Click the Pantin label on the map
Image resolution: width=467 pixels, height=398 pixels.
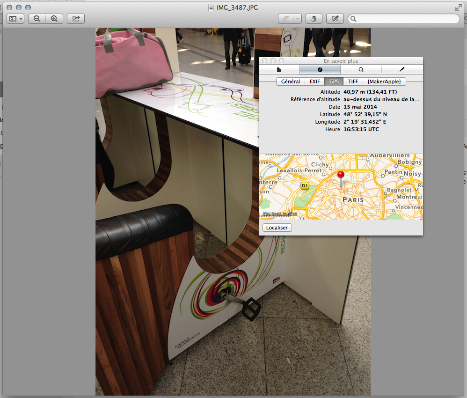[x=393, y=172]
